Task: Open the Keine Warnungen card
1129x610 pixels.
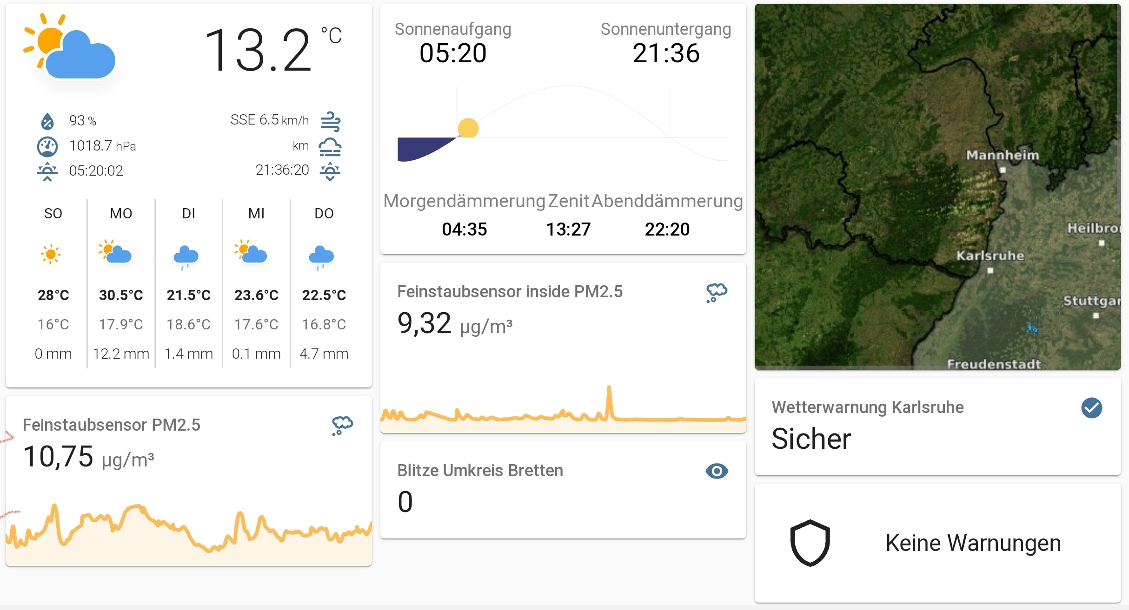Action: point(937,543)
